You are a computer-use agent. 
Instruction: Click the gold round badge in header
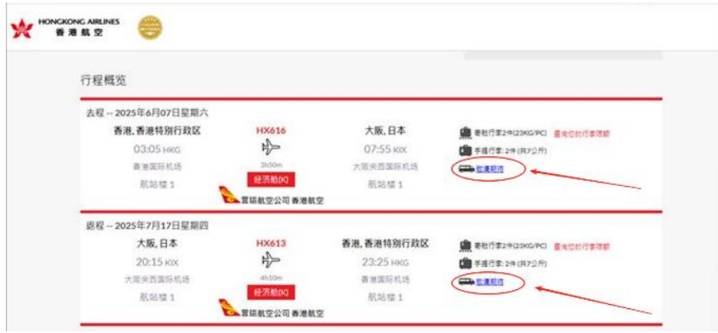click(x=151, y=28)
